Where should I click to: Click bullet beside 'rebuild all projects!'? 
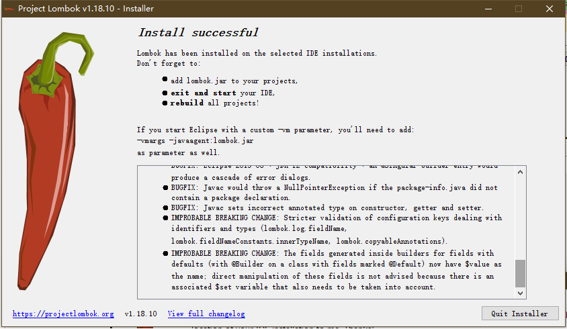pos(165,103)
